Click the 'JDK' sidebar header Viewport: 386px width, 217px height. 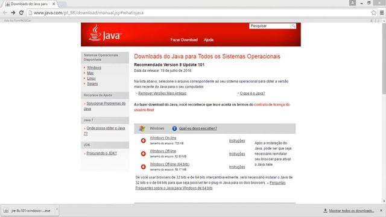click(105, 145)
